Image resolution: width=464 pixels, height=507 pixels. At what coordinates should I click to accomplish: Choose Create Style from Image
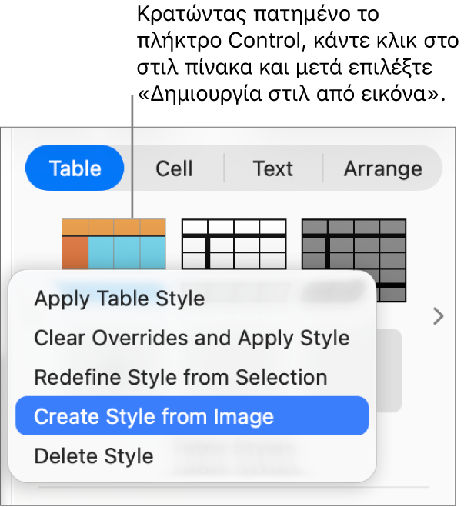point(154,416)
